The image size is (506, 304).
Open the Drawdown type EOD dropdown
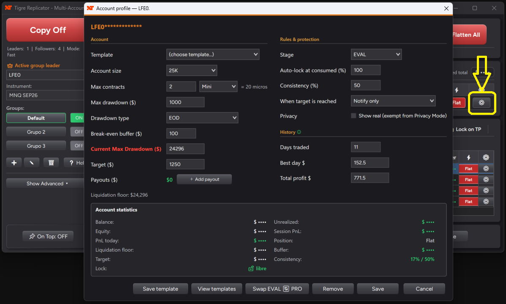(x=202, y=118)
